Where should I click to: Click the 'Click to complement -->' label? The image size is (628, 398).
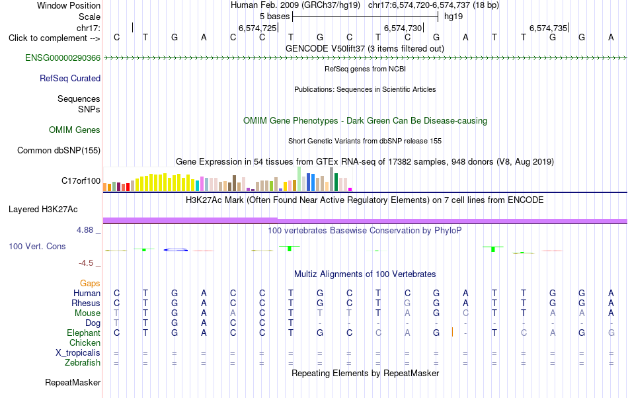tap(54, 38)
